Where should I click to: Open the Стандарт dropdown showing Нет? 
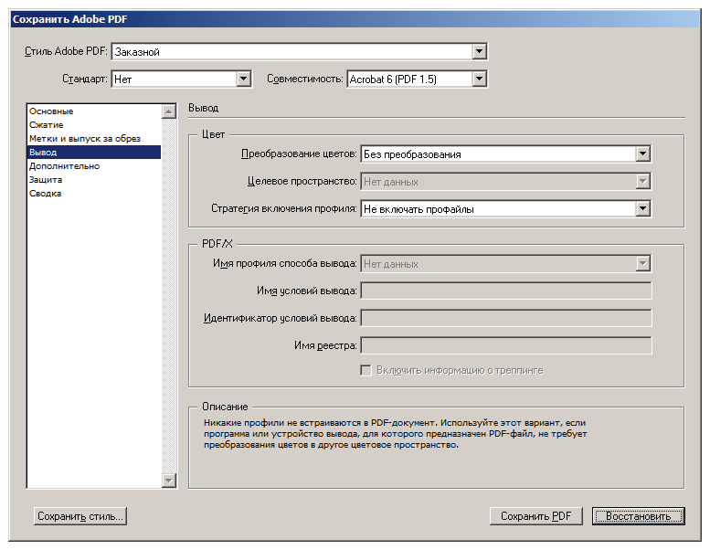point(181,79)
